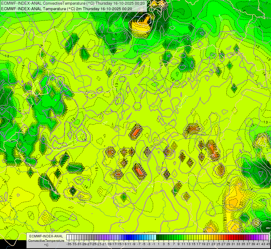Click the 37 tick label on legend
Viewport: 271px width, 249px height.
point(248,244)
